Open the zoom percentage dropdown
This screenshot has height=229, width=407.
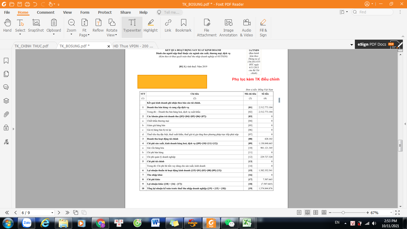[391, 213]
